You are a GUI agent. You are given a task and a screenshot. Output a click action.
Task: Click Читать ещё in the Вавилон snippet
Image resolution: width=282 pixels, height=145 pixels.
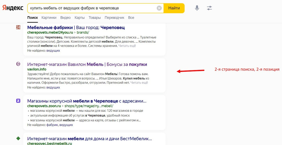pyautogui.click(x=139, y=83)
